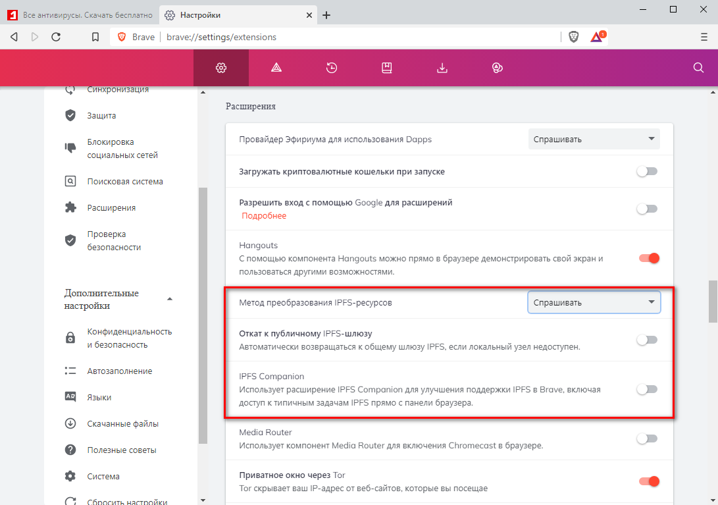Viewport: 718px width, 505px height.
Task: Switch to Все антивирусы browser tab
Action: click(x=80, y=15)
